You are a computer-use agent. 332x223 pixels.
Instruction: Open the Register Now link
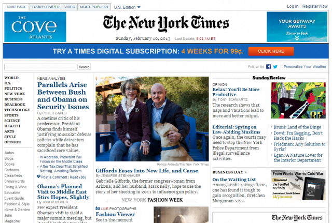(315, 6)
